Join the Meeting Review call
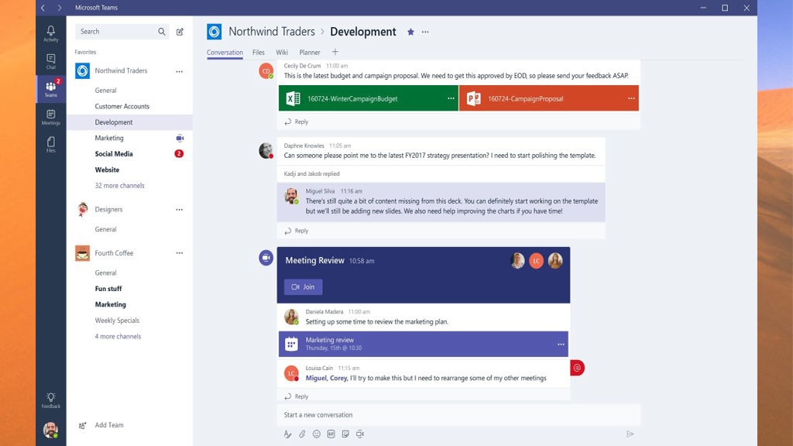 point(303,286)
